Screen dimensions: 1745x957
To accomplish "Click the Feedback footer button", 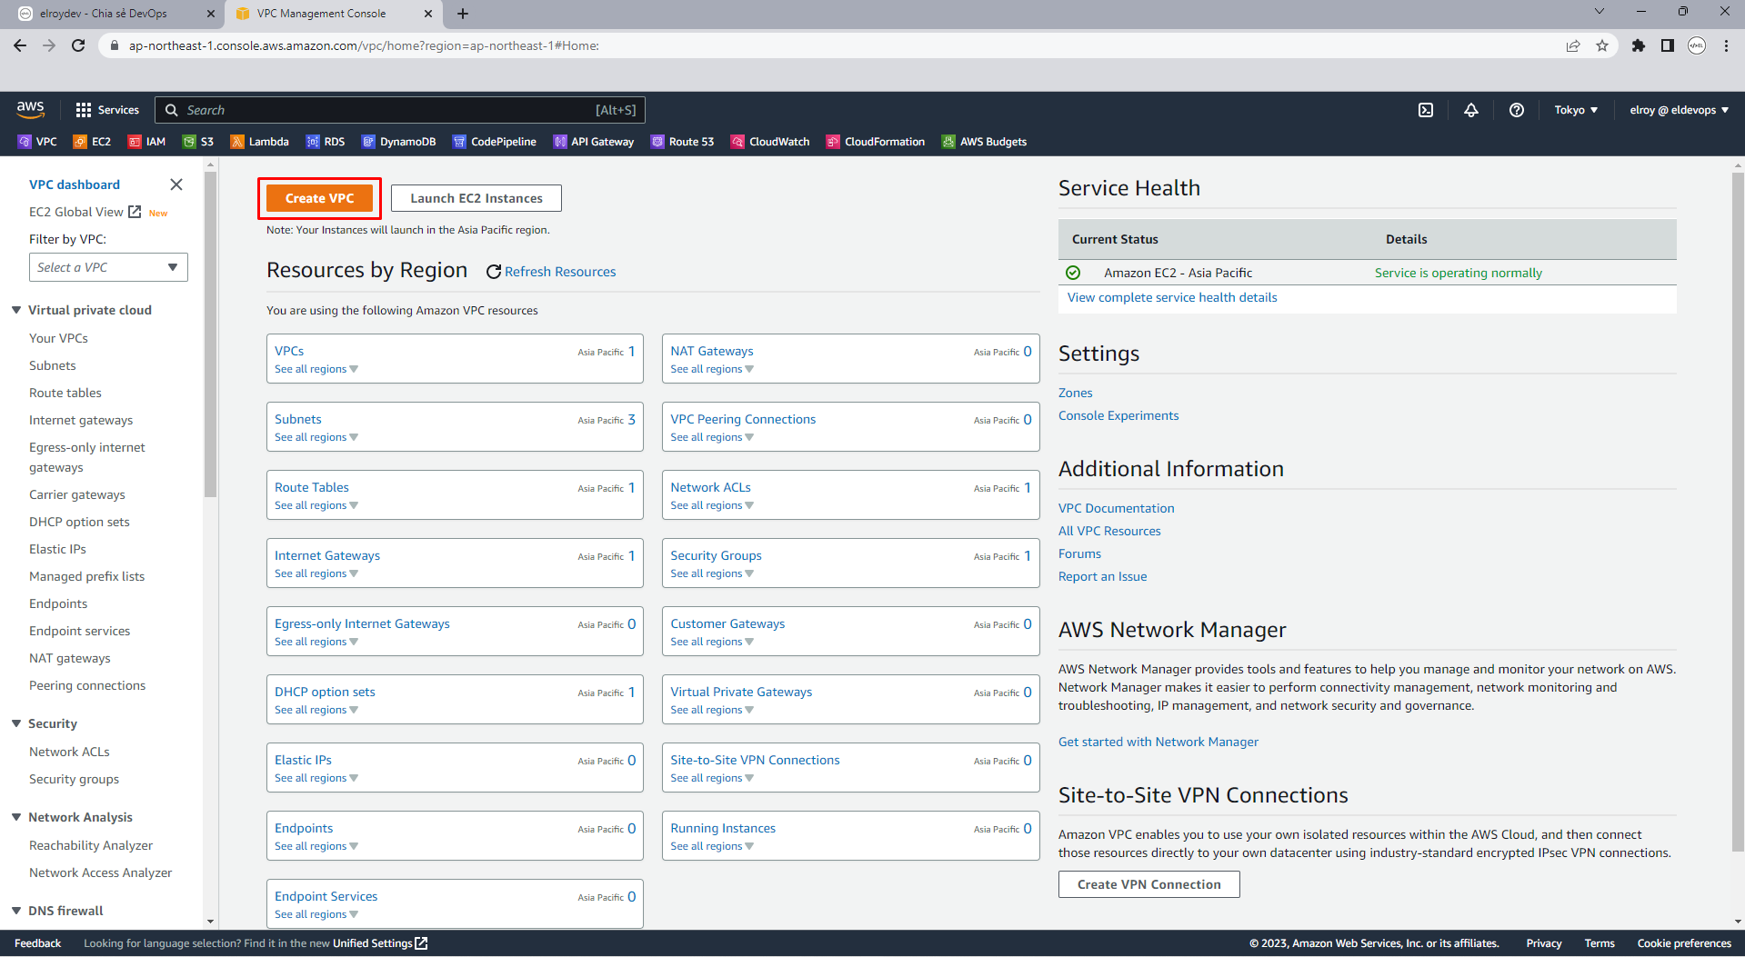I will pyautogui.click(x=37, y=943).
